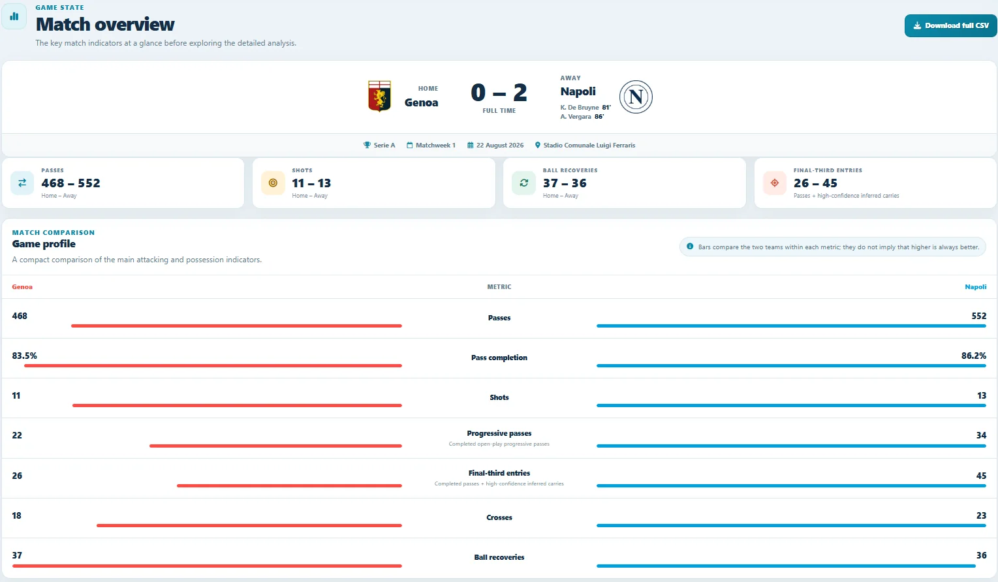Click the ball recoveries refresh icon
The width and height of the screenshot is (998, 582).
coord(523,183)
